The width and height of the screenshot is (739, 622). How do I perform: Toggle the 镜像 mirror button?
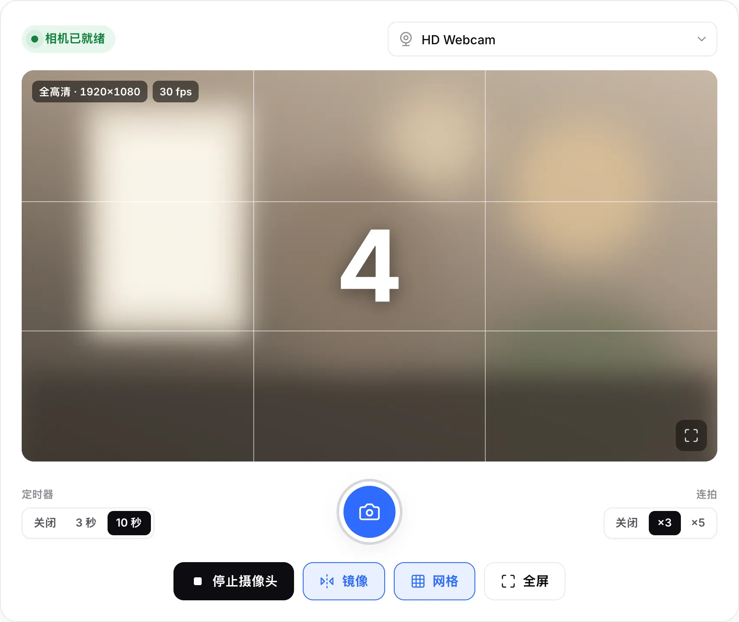click(x=344, y=581)
